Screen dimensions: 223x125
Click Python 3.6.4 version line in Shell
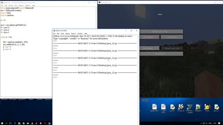click(93, 36)
